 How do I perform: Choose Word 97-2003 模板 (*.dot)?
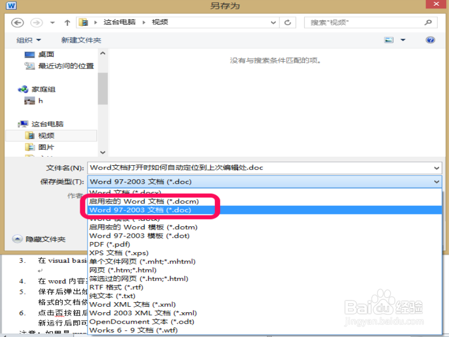pos(265,236)
